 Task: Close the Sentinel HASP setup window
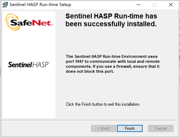click(171, 5)
